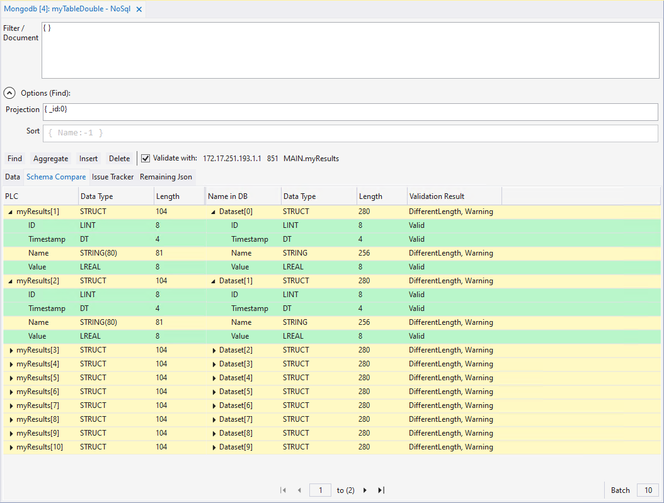Expand the myResults[3] row
Image resolution: width=664 pixels, height=503 pixels.
[11, 350]
